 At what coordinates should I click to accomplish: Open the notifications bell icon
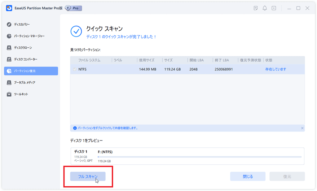coord(265,8)
